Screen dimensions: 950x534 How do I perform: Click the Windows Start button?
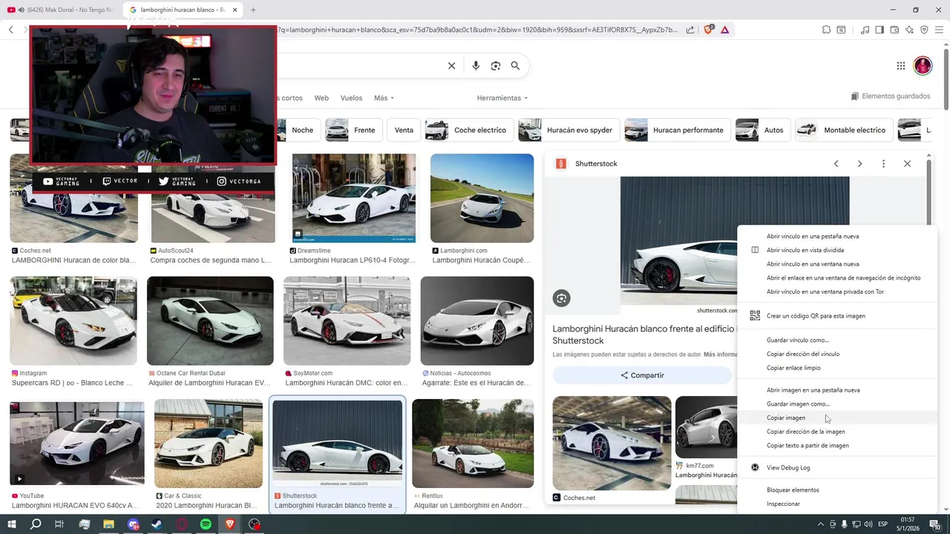click(12, 524)
